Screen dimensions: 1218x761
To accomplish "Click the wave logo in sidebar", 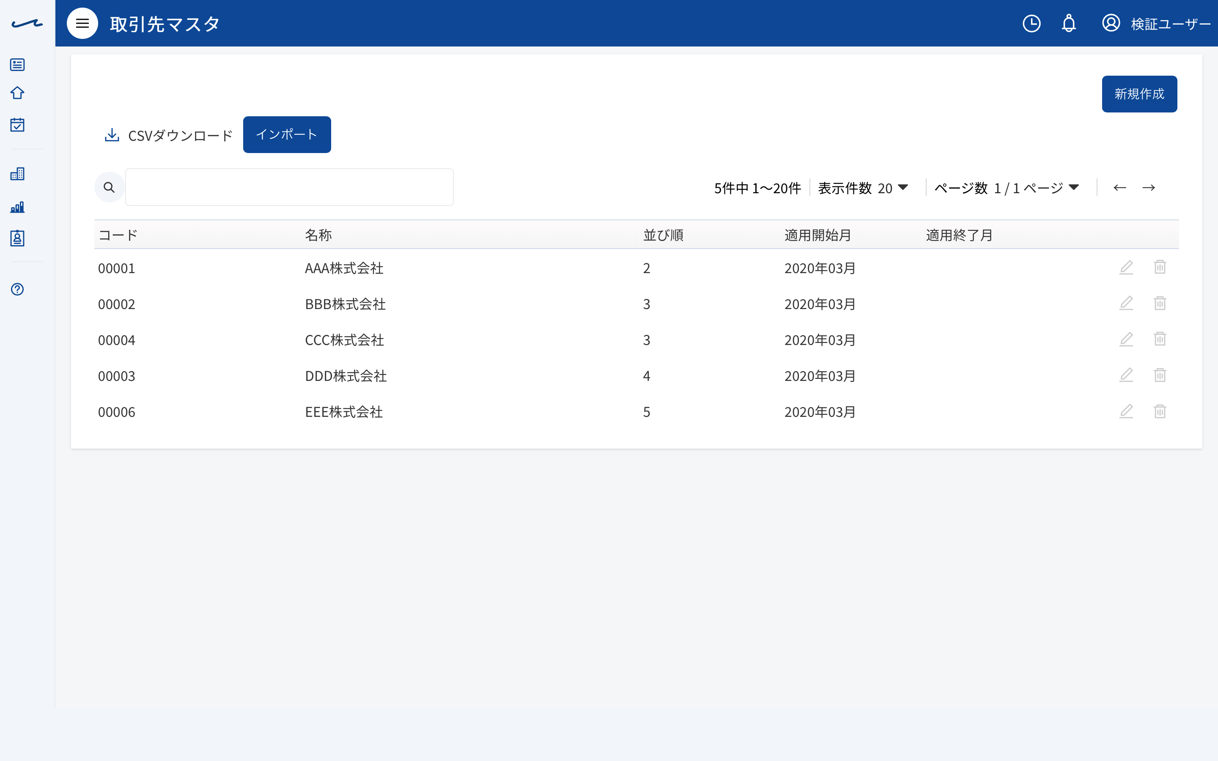I will pyautogui.click(x=27, y=23).
